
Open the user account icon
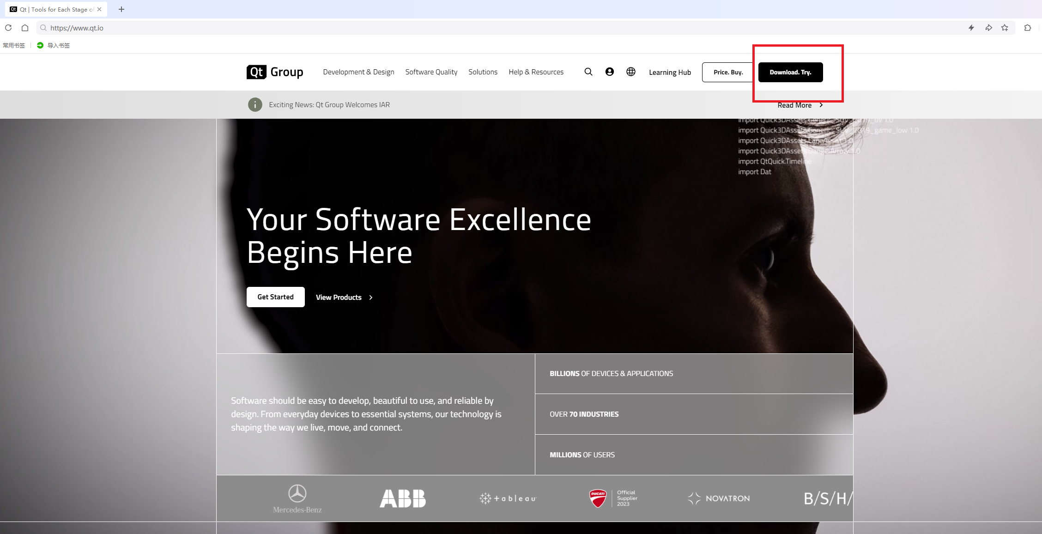coord(609,72)
